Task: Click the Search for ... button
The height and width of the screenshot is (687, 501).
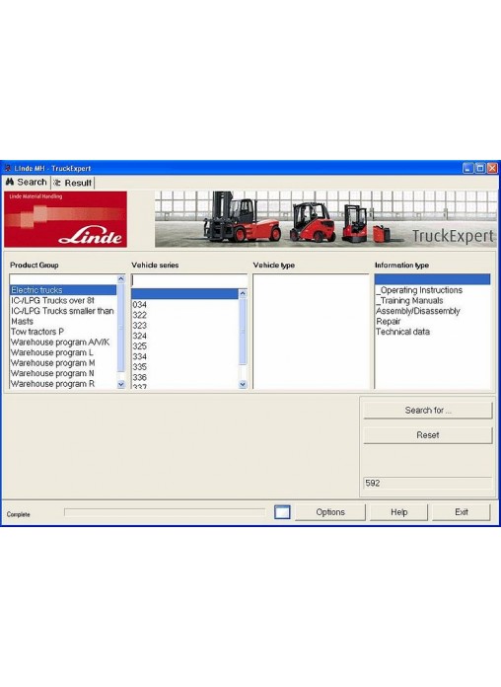Action: (428, 411)
